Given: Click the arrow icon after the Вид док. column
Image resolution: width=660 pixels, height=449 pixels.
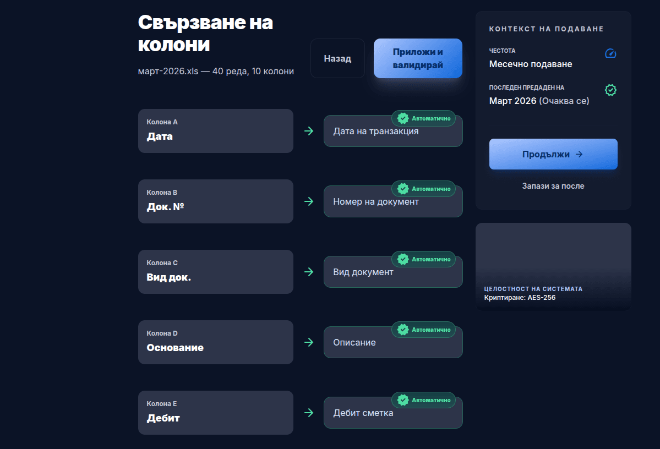Looking at the screenshot, I should coord(309,272).
